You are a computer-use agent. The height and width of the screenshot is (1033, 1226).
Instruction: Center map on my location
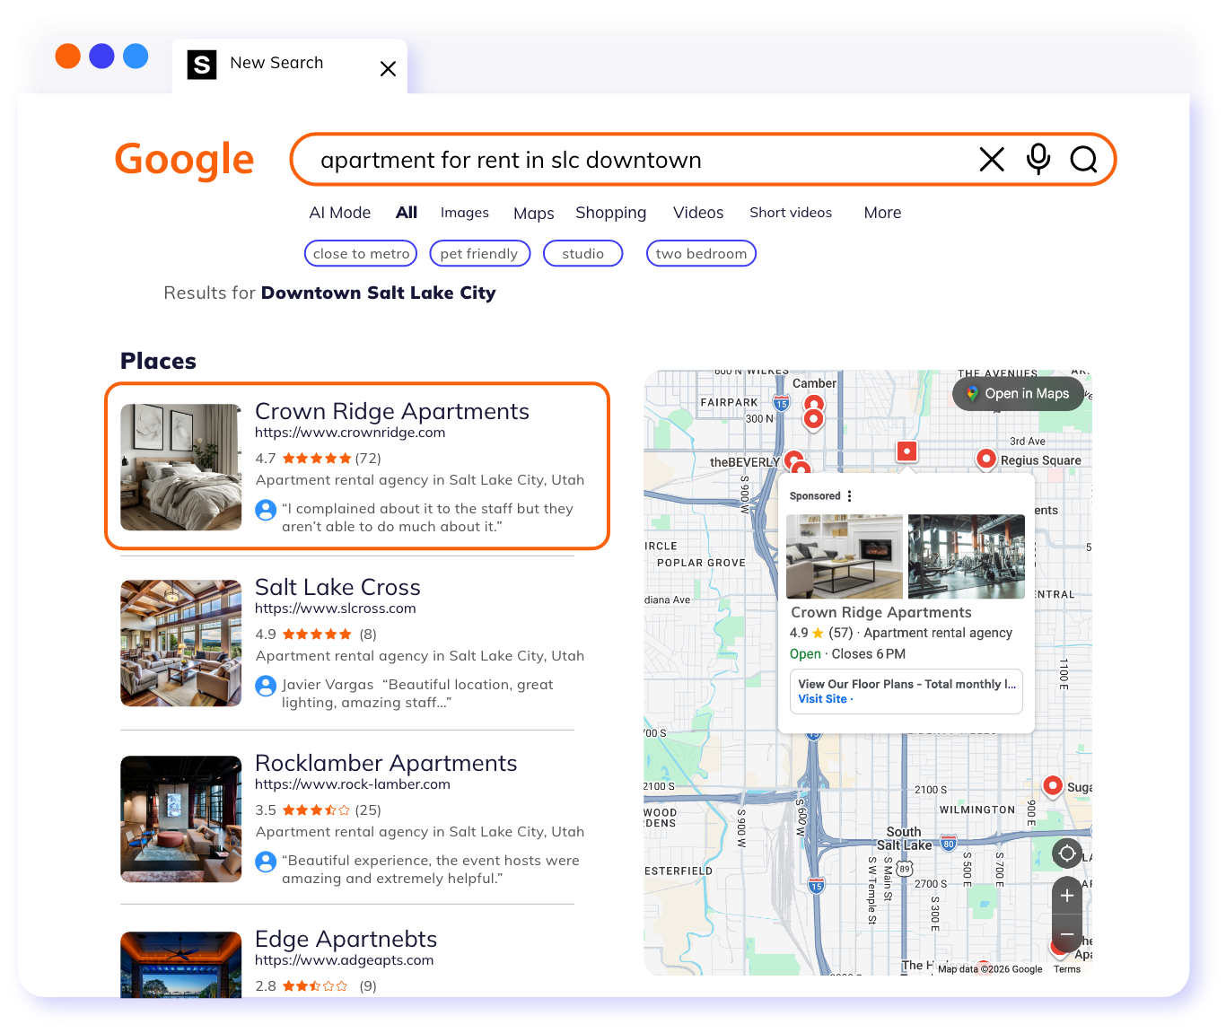[x=1067, y=854]
